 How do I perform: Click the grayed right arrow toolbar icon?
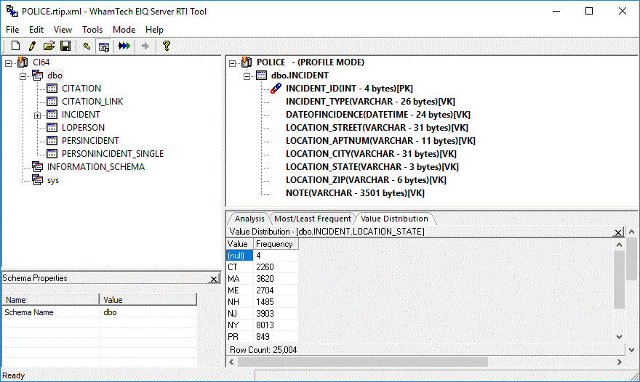click(x=145, y=46)
